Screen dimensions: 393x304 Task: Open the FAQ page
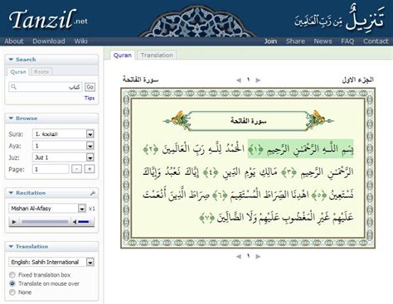[347, 41]
